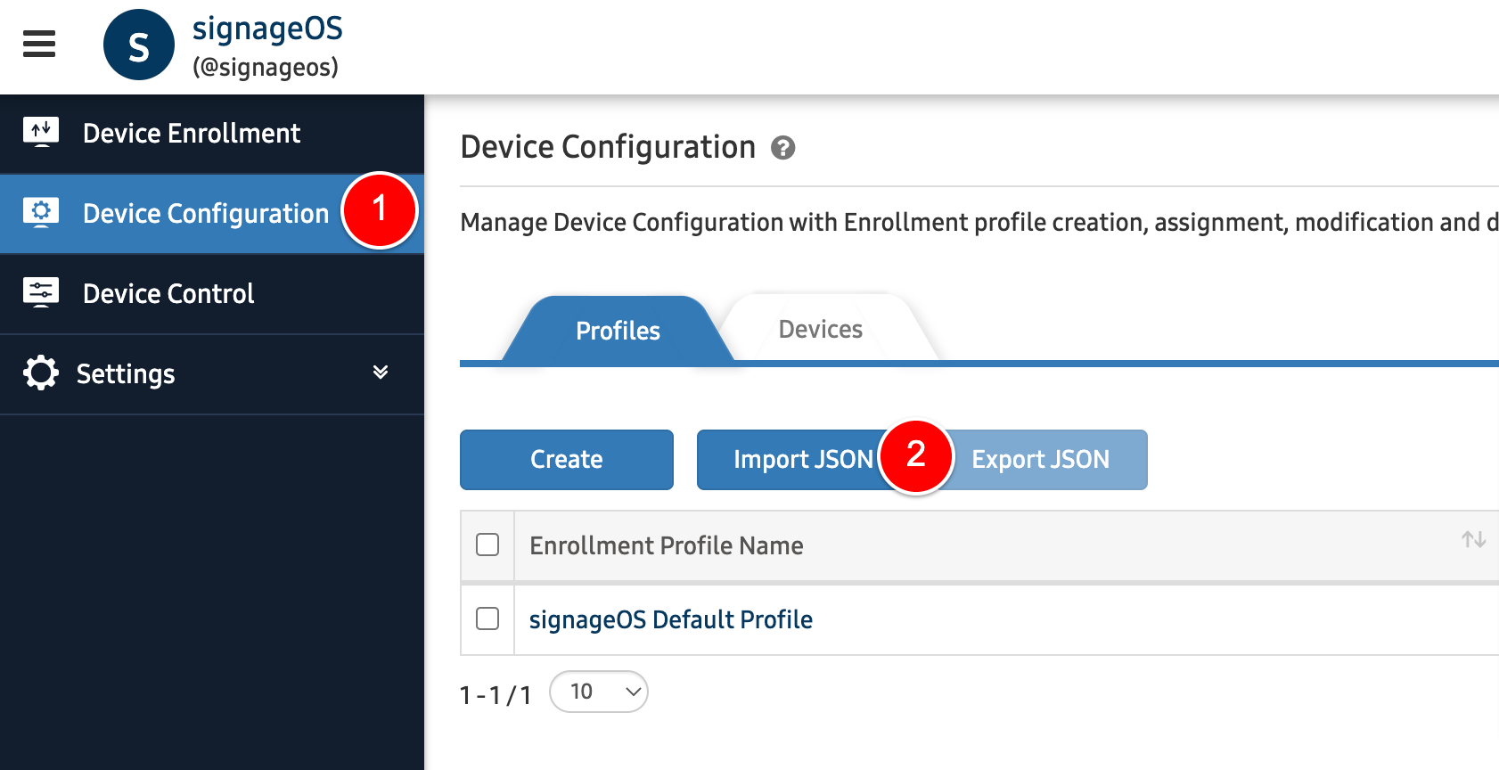Open the rows-per-page dropdown showing 10

598,692
